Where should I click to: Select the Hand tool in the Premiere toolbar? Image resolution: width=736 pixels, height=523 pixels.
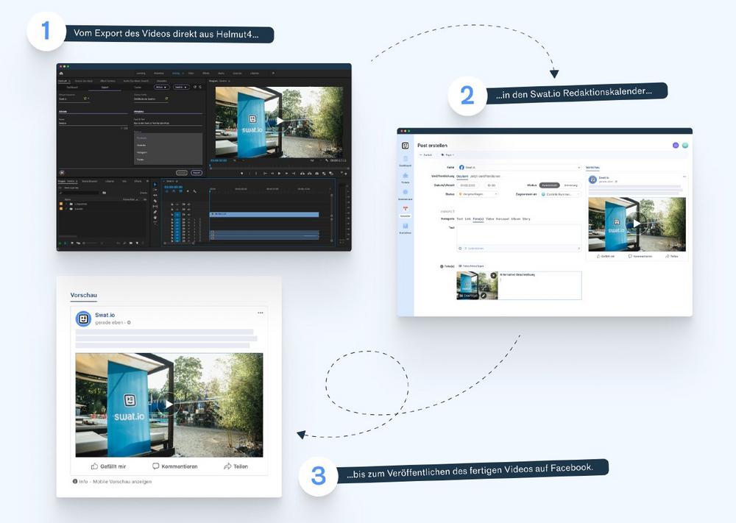(x=155, y=218)
